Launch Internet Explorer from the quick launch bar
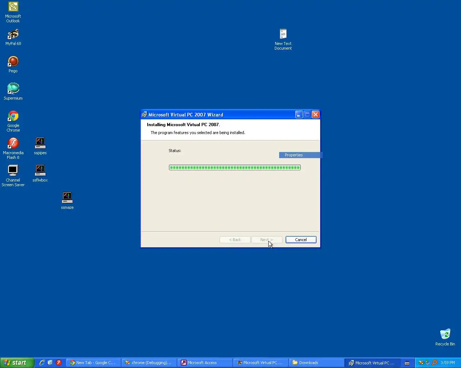The image size is (461, 368). click(x=42, y=363)
